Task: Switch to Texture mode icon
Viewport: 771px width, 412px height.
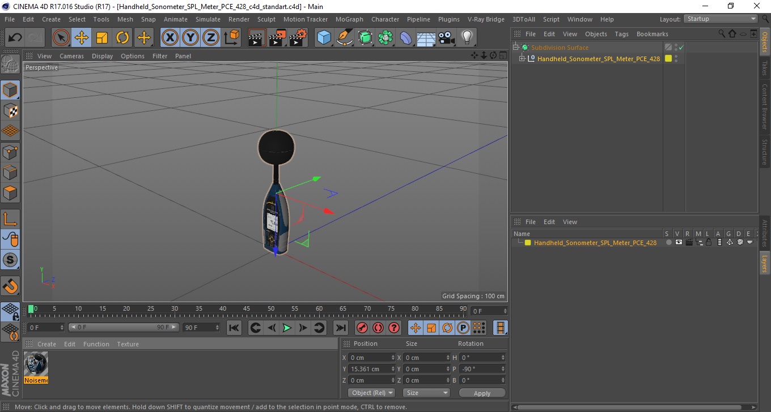Action: (x=10, y=110)
